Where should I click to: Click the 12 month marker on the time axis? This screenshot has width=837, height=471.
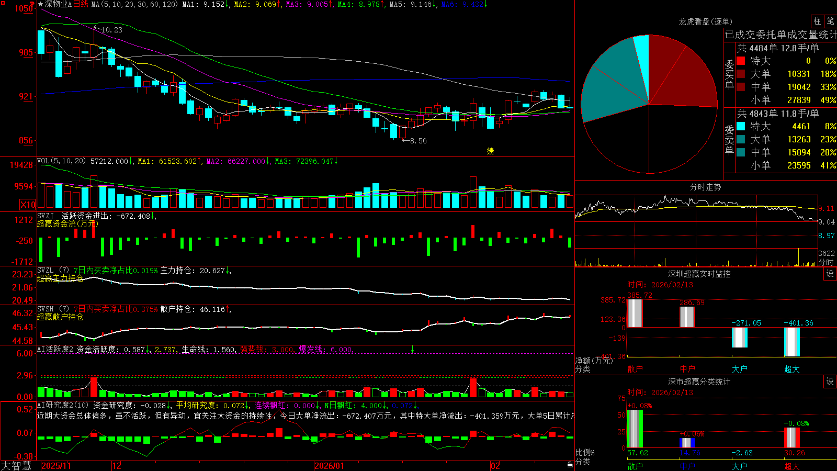pos(117,466)
